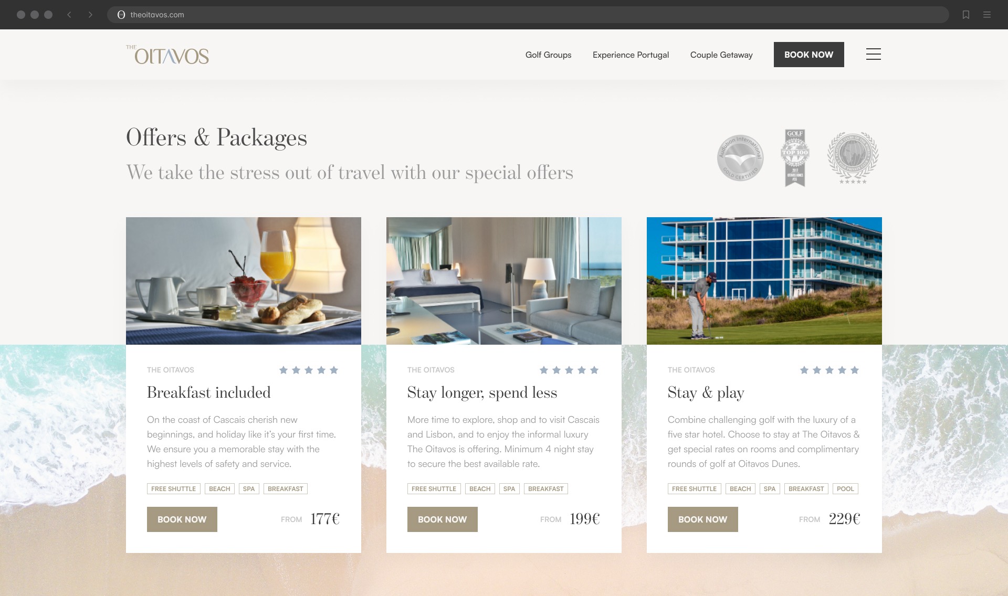Click the star rating on Breakfast included card
This screenshot has width=1008, height=596.
coord(309,370)
